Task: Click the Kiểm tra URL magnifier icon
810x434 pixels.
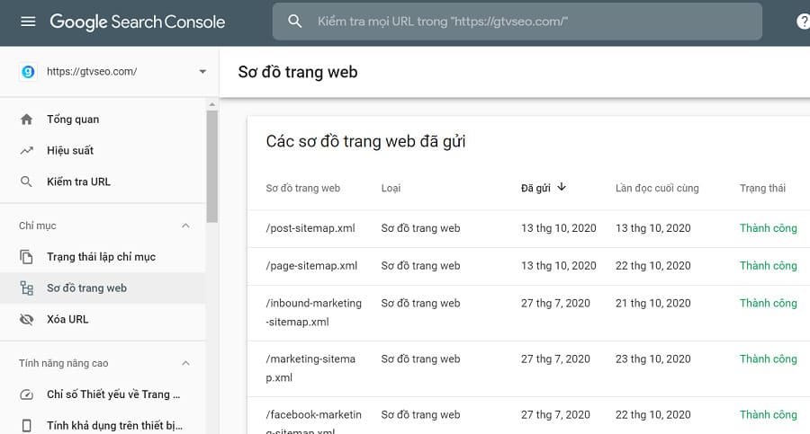Action: (x=26, y=182)
